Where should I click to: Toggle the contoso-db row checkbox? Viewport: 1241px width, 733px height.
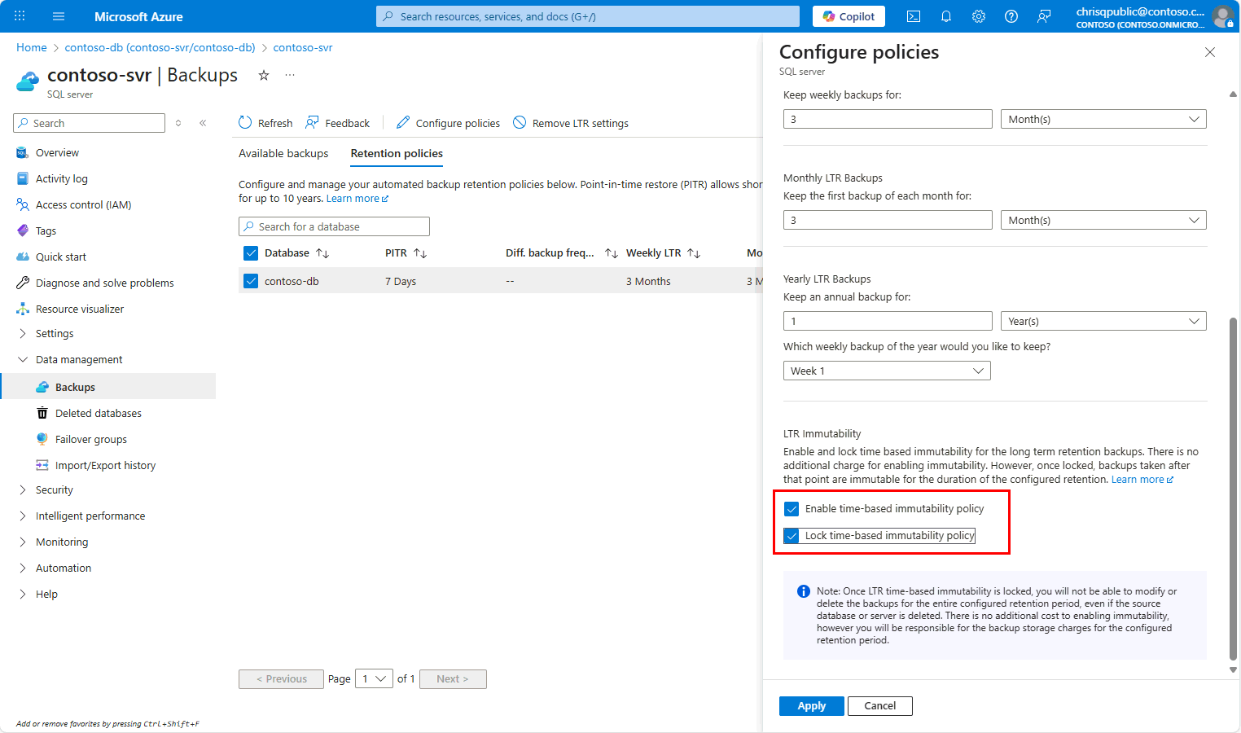251,281
